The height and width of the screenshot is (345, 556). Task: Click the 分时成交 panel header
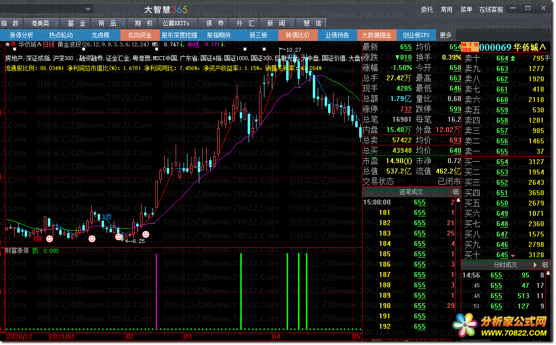pyautogui.click(x=505, y=265)
